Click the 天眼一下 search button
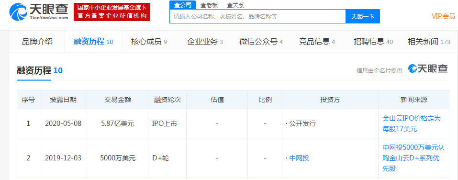This screenshot has width=458, height=180. click(363, 16)
